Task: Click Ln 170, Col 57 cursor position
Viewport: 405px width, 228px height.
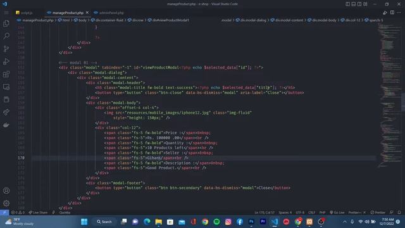Action: (265, 213)
